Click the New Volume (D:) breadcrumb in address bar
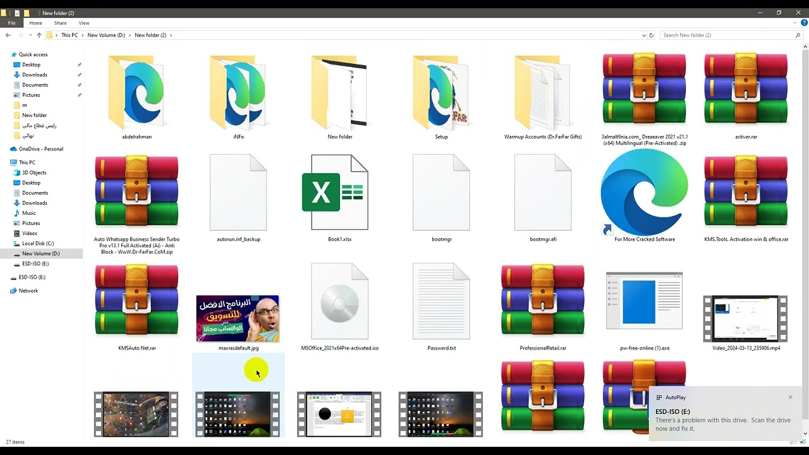The height and width of the screenshot is (455, 809). tap(106, 35)
